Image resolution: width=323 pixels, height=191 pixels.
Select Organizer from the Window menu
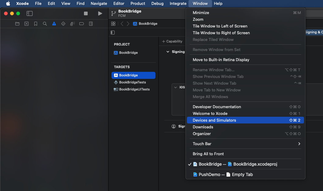click(x=202, y=134)
